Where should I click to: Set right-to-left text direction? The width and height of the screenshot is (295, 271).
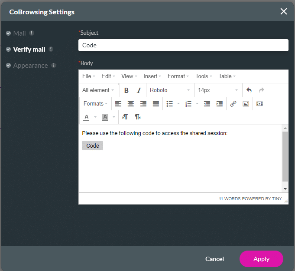(137, 117)
